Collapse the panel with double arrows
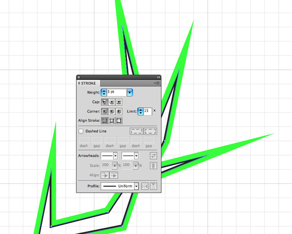The width and height of the screenshot is (292, 234). click(x=158, y=77)
